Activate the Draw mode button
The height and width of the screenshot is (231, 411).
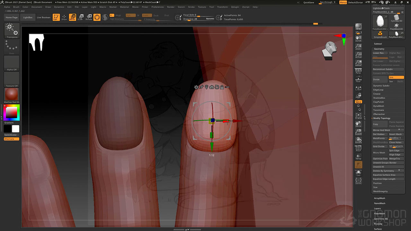pyautogui.click(x=64, y=17)
